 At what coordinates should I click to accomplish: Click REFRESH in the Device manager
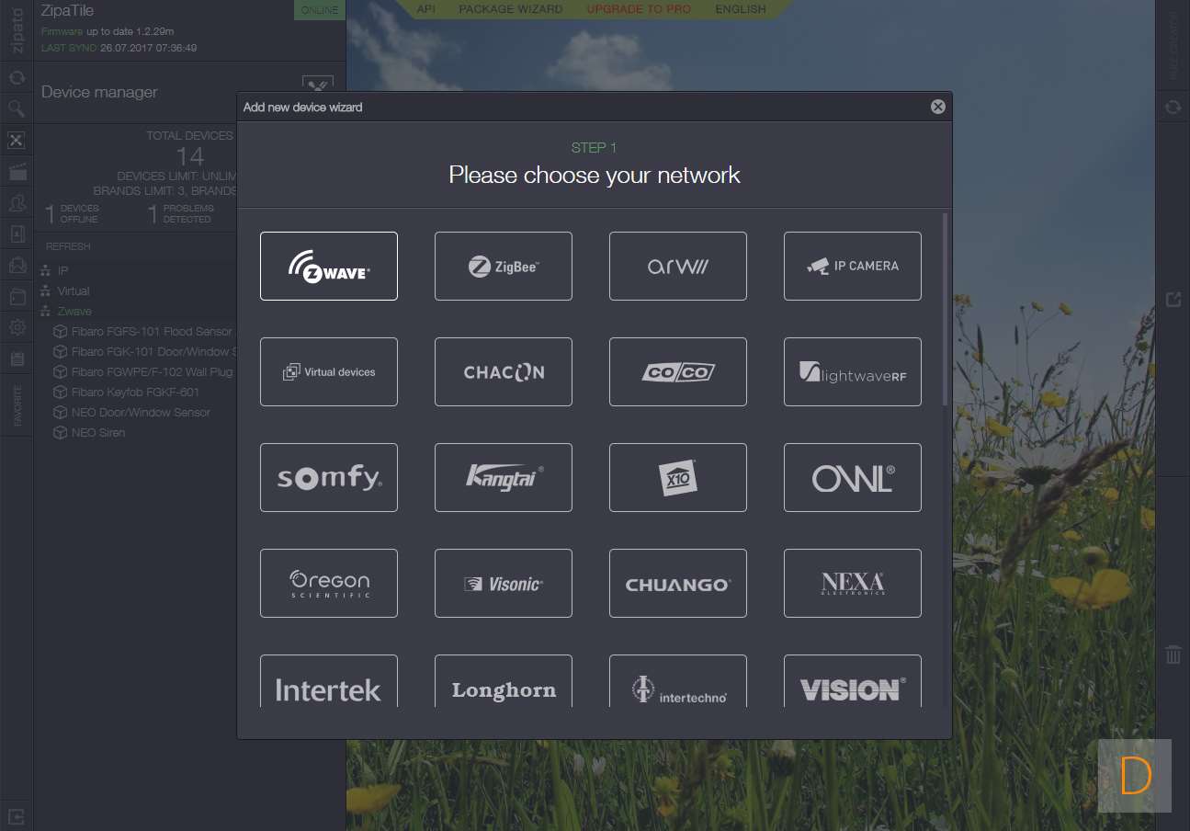68,246
